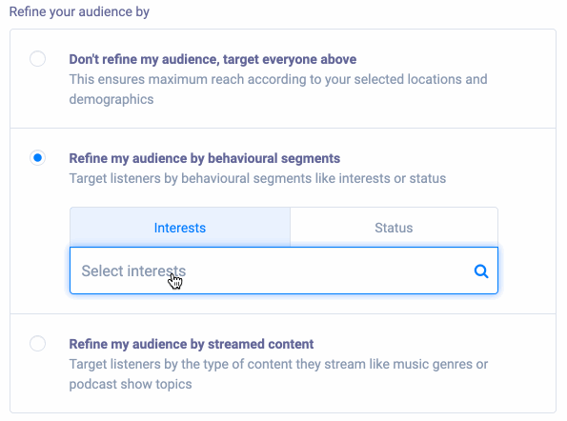Viewport: 567px width, 421px height.
Task: Click the "Don't refine my audience, target everyone above" heading
Action: pos(213,59)
